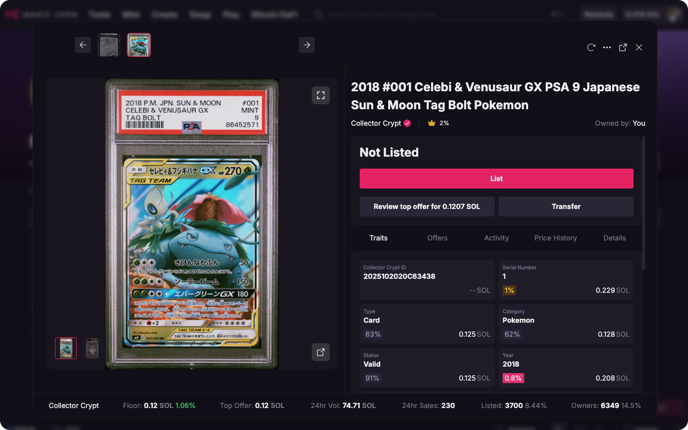688x430 pixels.
Task: Show the Price History tab
Action: pyautogui.click(x=556, y=238)
